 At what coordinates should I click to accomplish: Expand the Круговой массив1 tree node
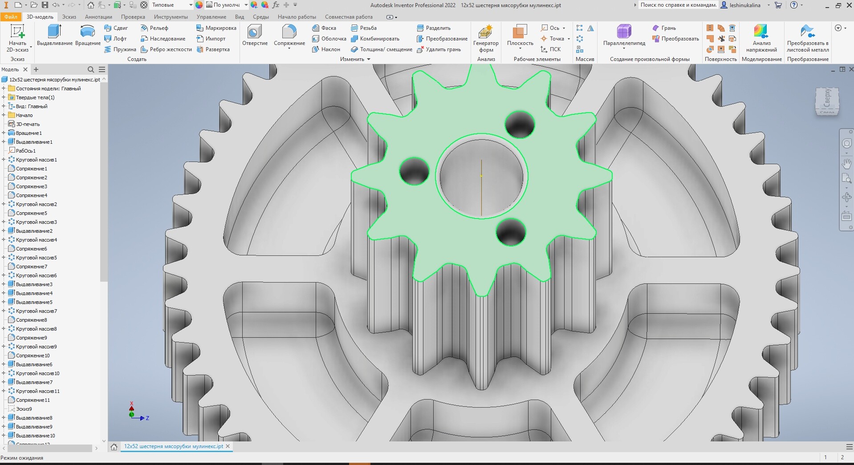[x=4, y=160]
